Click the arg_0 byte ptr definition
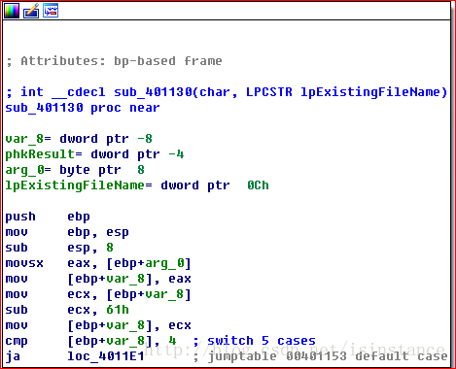 click(x=75, y=170)
